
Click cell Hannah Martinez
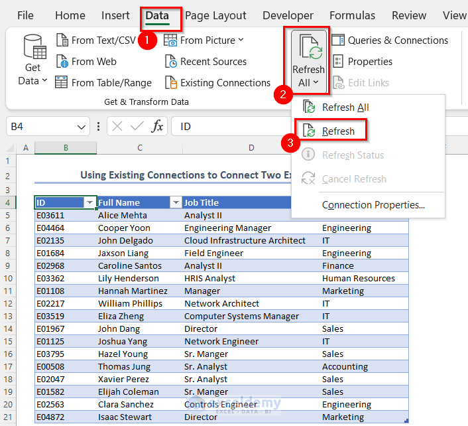click(x=139, y=291)
